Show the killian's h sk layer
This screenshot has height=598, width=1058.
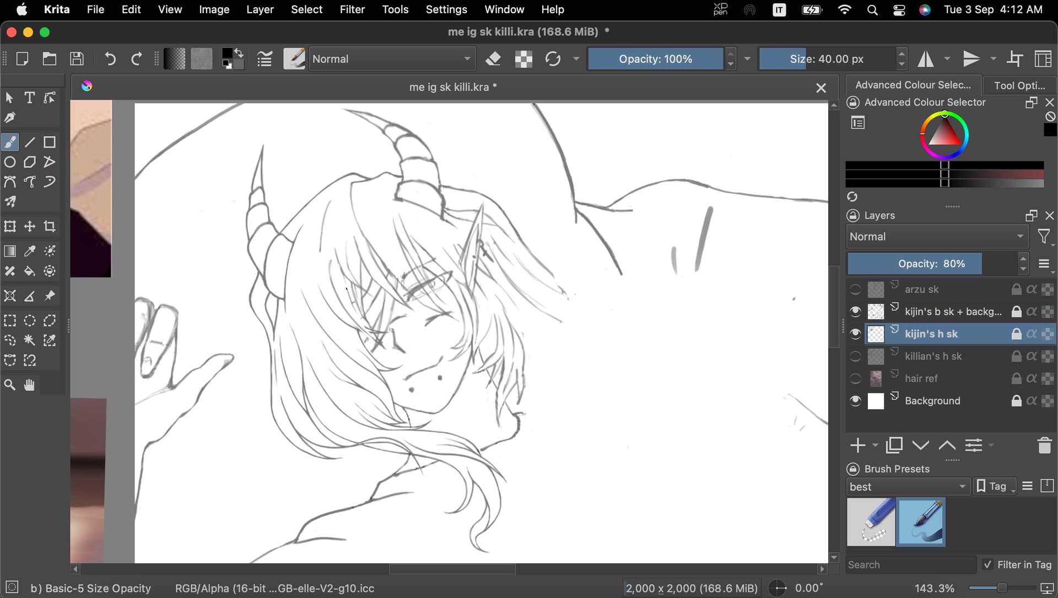click(x=855, y=356)
